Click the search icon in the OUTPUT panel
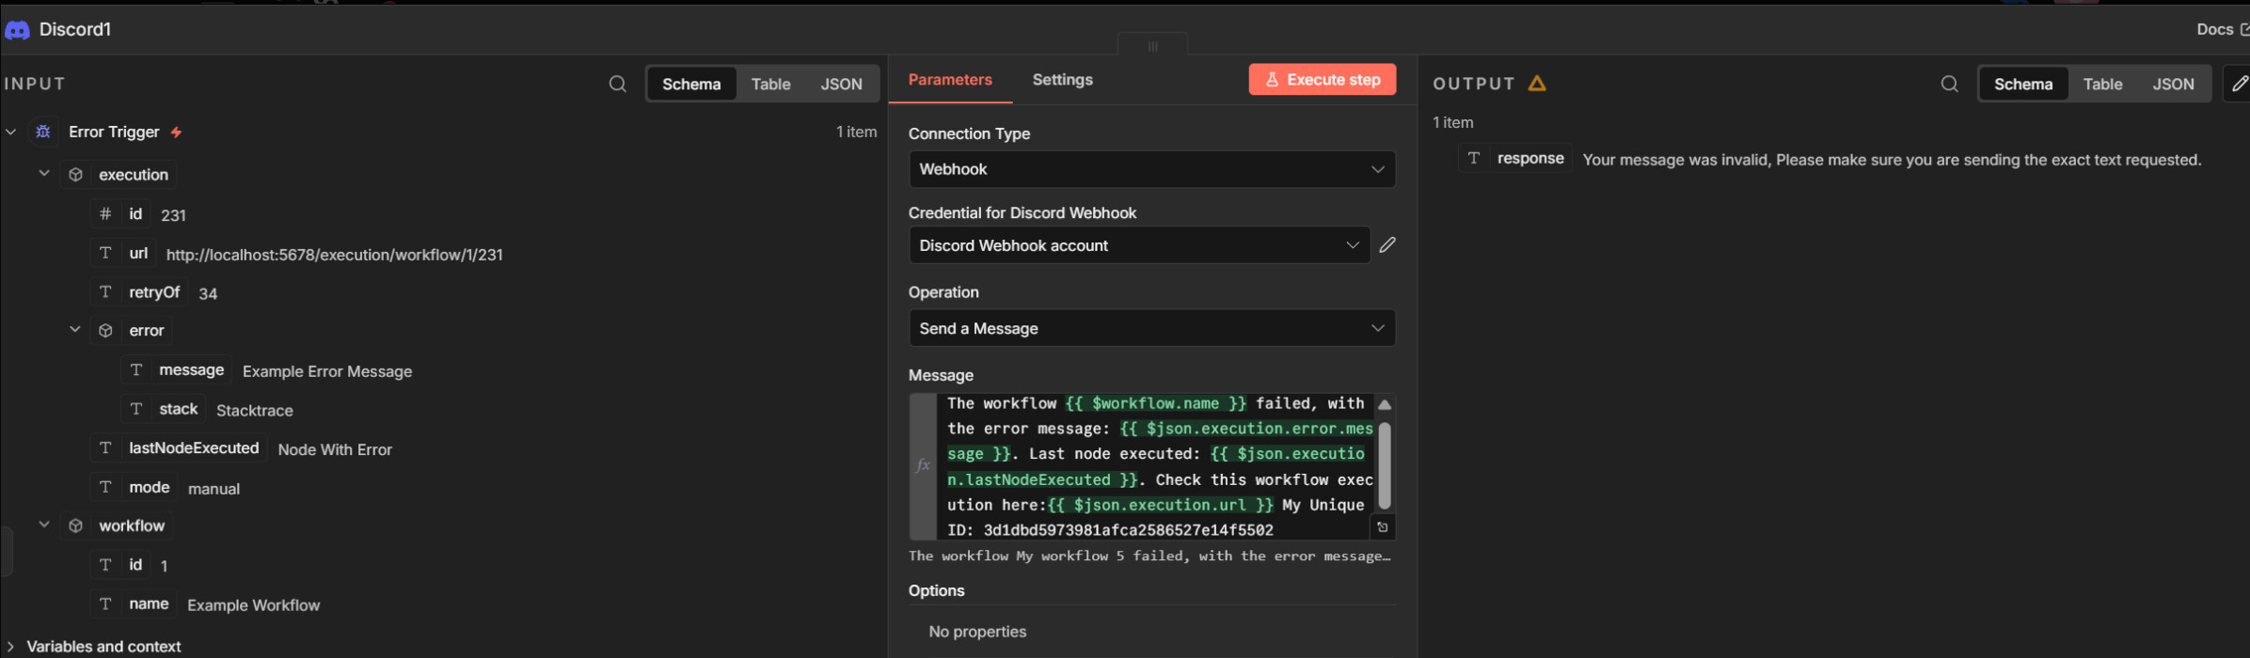 click(x=1949, y=84)
